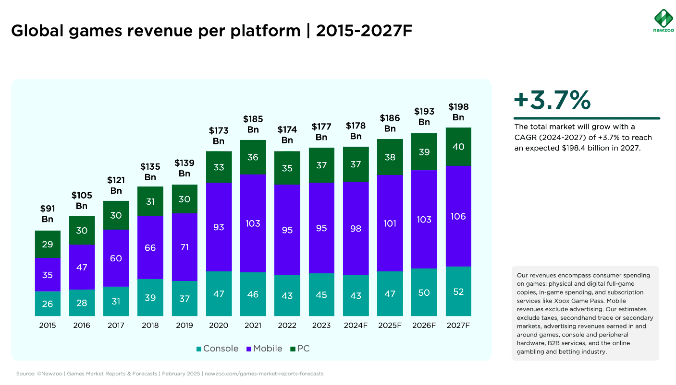Image resolution: width=676 pixels, height=385 pixels.
Task: Click the 2015 PC segment showing 29
Action: [48, 245]
